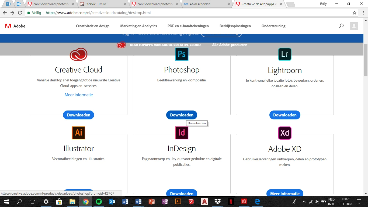This screenshot has width=368, height=207.
Task: Reload the page with the refresh icon
Action: tap(20, 13)
